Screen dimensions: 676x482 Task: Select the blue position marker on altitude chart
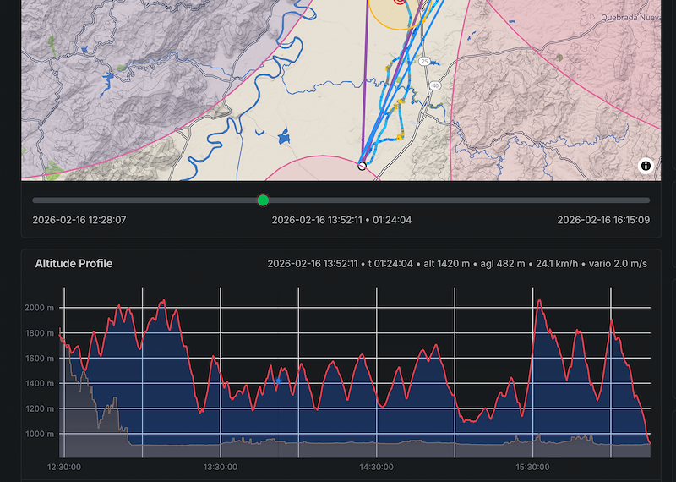click(277, 381)
